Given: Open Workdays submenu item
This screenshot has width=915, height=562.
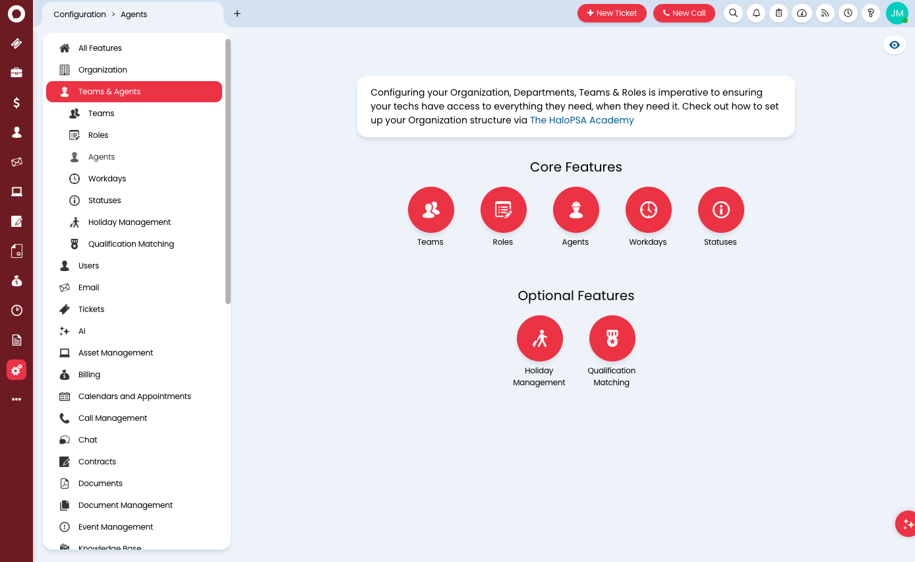Looking at the screenshot, I should tap(134, 179).
